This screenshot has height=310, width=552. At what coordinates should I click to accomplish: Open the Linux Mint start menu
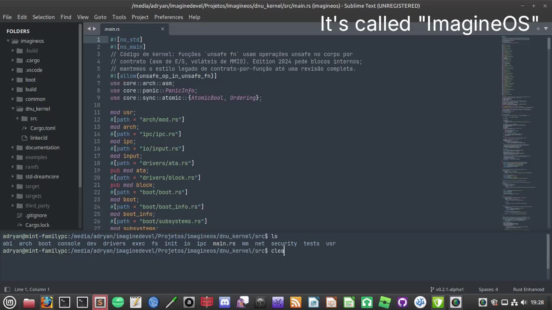[x=10, y=302]
